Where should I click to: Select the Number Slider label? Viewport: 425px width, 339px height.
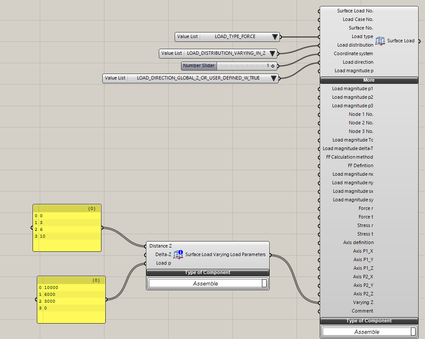point(199,65)
